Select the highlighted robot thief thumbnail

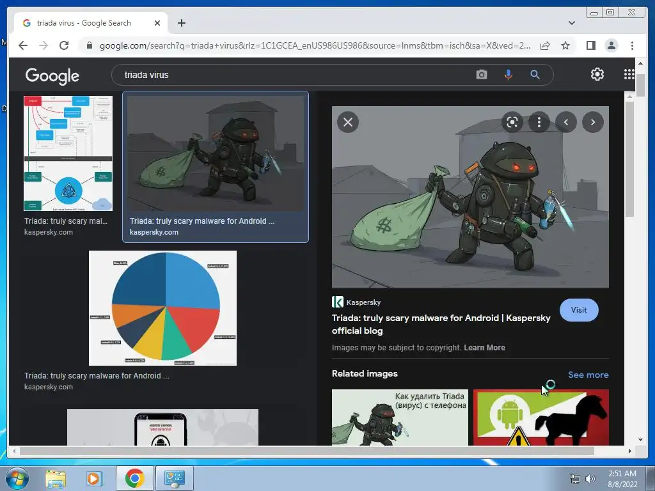(216, 153)
